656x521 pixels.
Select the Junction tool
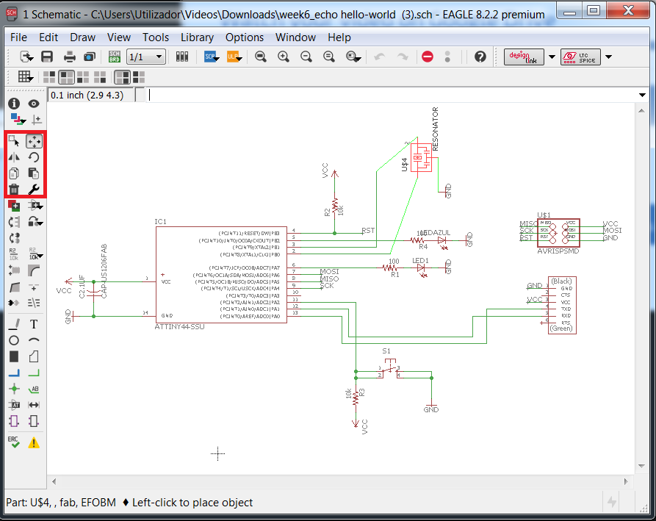click(14, 389)
